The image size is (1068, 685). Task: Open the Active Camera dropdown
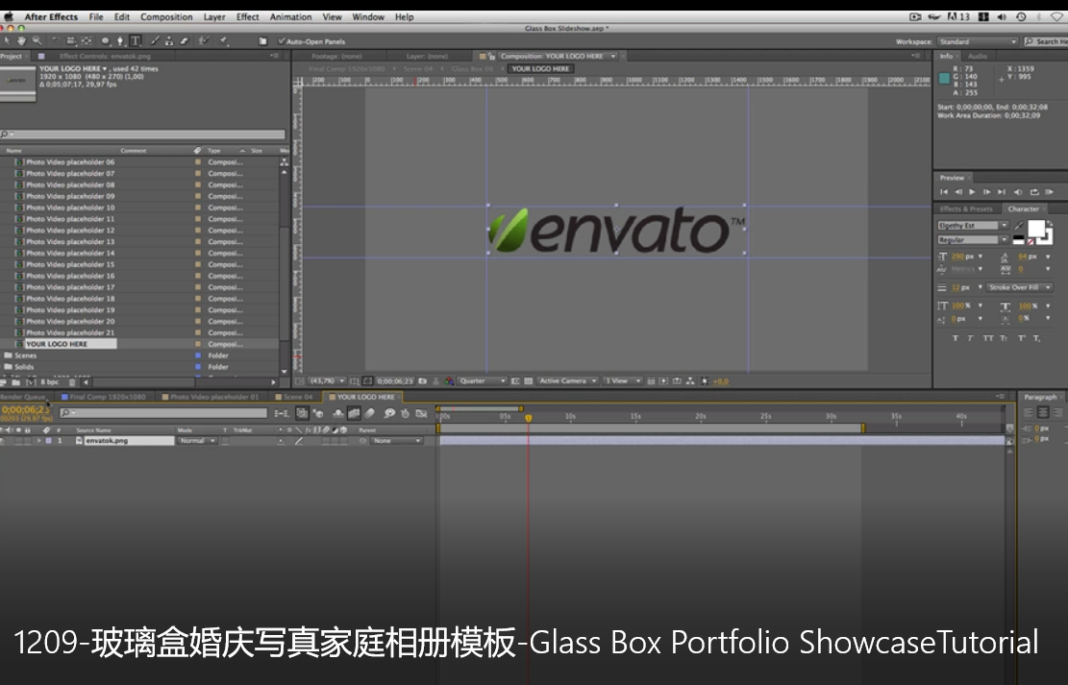click(568, 381)
